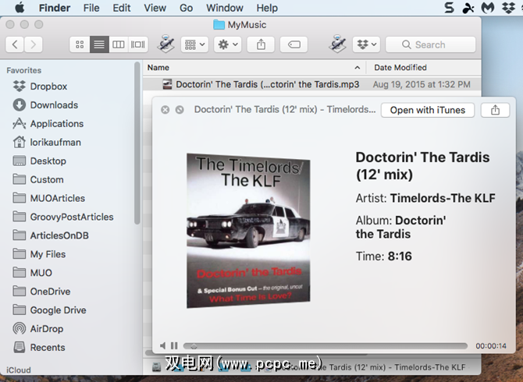The image size is (523, 382).
Task: Open AirDrop from the sidebar
Action: point(47,329)
